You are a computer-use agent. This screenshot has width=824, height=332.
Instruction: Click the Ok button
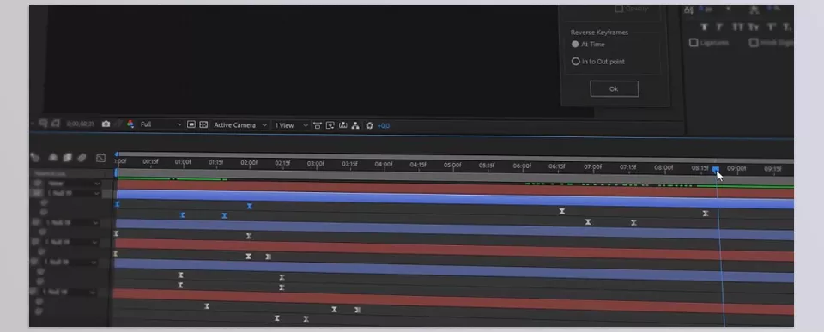click(x=615, y=88)
